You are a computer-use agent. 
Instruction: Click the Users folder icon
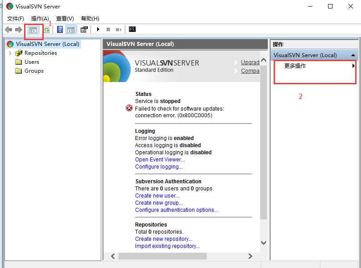coord(18,62)
